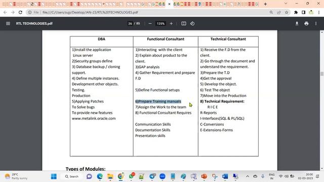Click the Functional Consultant column header
324x182 pixels.
coord(166,39)
